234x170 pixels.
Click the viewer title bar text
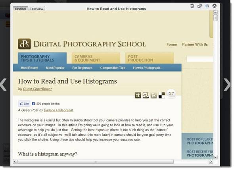[116, 9]
